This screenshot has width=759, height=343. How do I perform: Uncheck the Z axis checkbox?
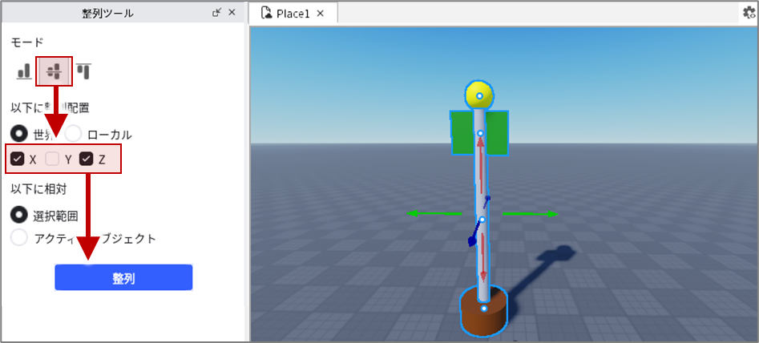(x=87, y=159)
